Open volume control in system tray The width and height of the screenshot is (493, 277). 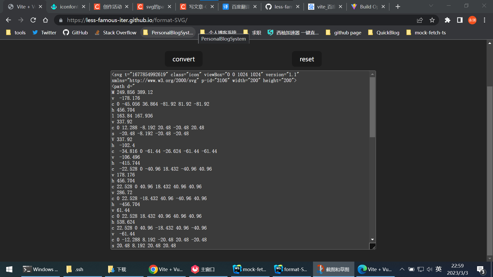(430, 269)
